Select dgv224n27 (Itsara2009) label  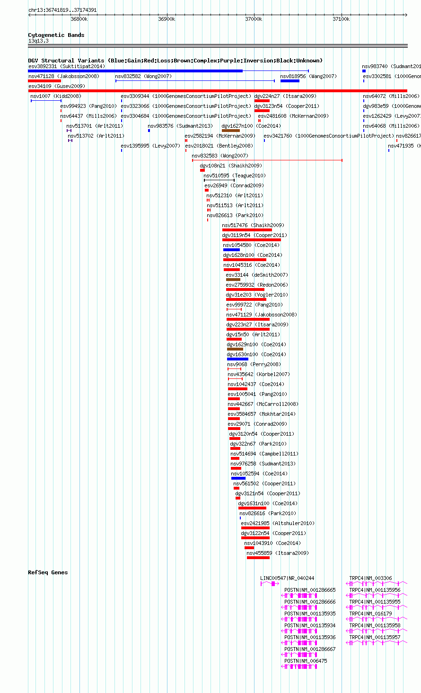click(x=285, y=96)
